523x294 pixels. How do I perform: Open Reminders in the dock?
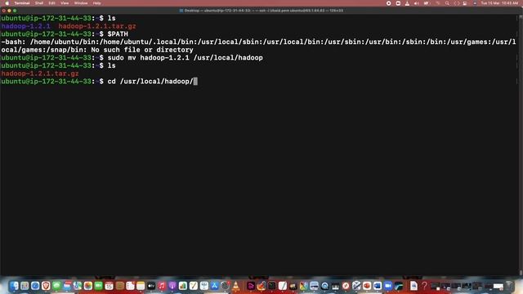pyautogui.click(x=131, y=286)
